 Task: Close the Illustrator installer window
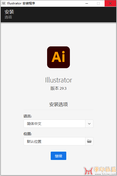[x=110, y=3]
